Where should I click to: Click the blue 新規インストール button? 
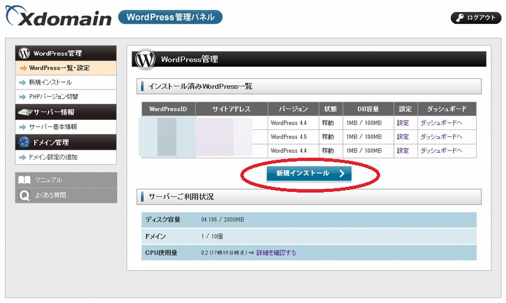pos(309,174)
